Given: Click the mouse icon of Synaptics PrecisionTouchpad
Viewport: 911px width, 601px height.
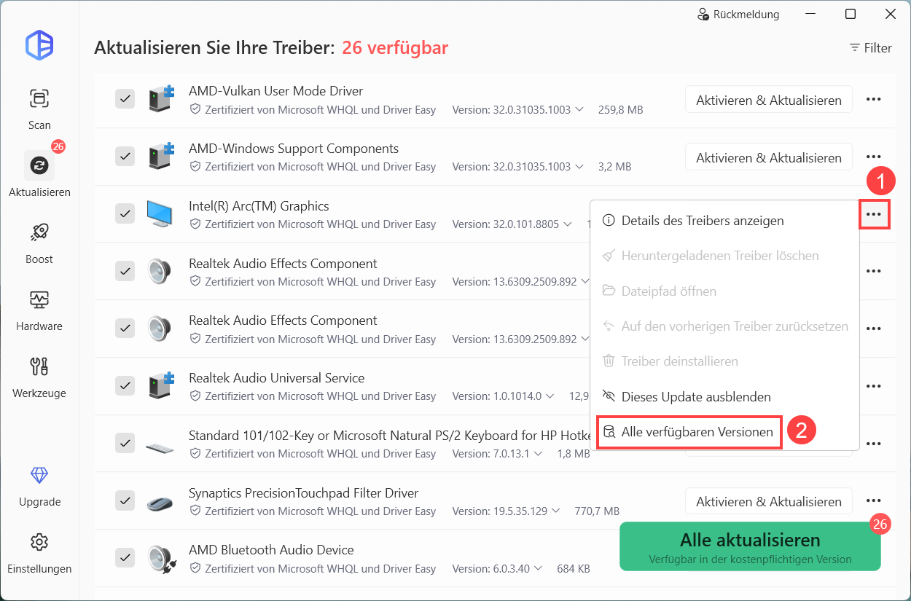Looking at the screenshot, I should 161,502.
